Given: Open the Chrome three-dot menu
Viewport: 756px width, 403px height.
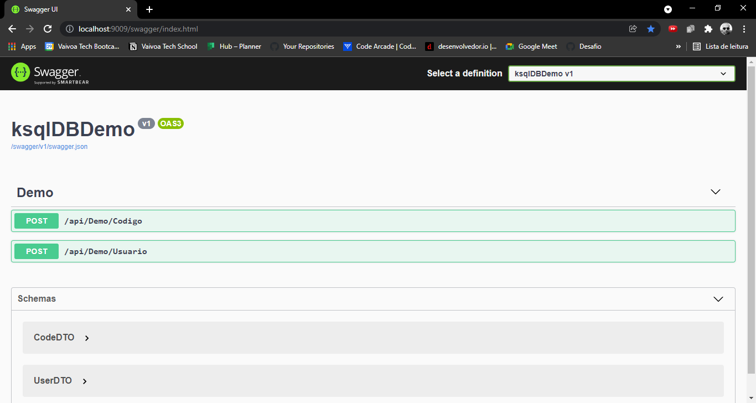Looking at the screenshot, I should [743, 29].
